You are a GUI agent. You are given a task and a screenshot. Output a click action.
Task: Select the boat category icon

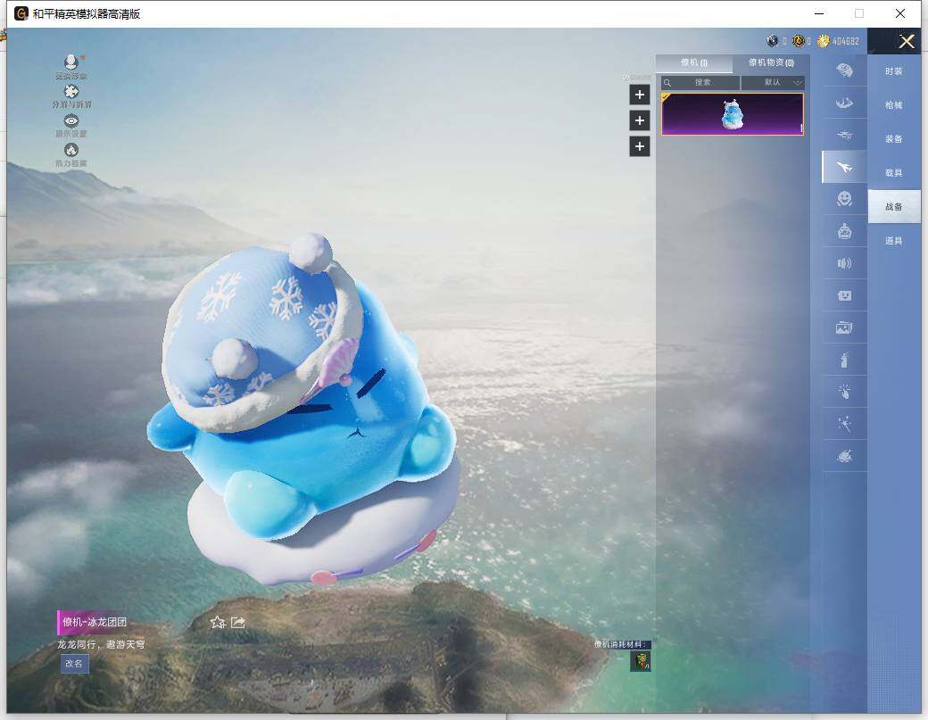[x=844, y=103]
